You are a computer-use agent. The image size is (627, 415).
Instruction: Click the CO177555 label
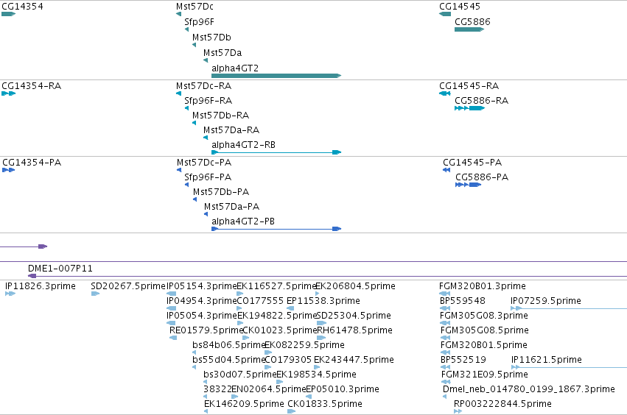(x=260, y=301)
